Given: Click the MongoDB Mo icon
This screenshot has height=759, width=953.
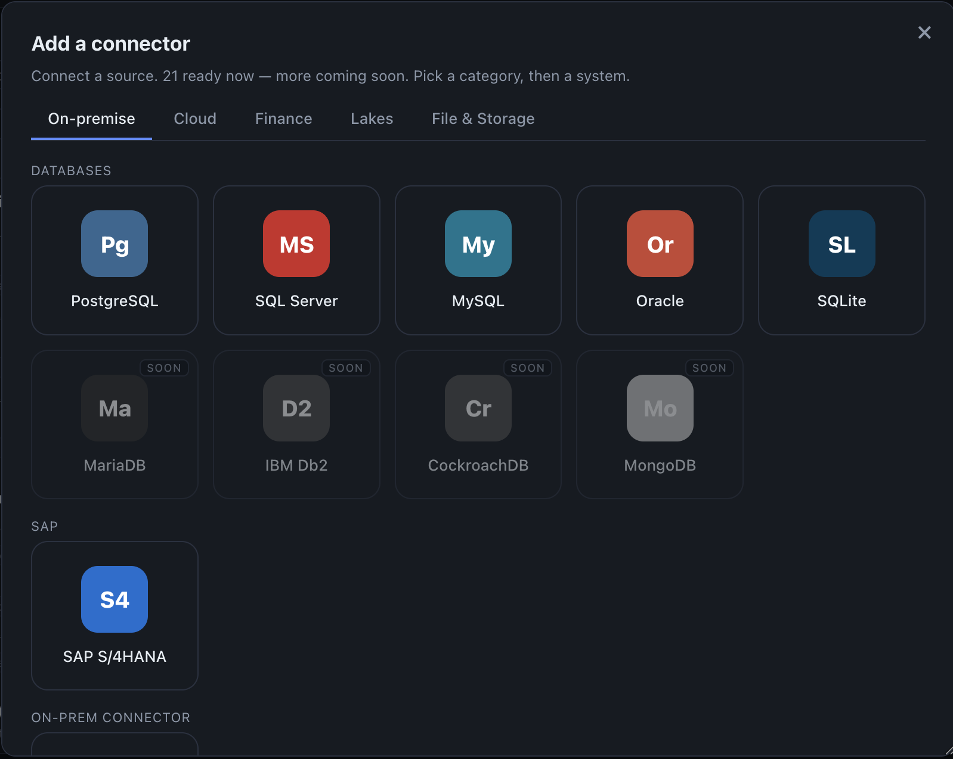Looking at the screenshot, I should point(660,408).
